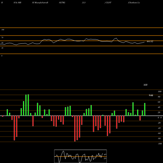163x163 pixels.
Task: Click the '(5,5' parameter text in header
Action: [x=84, y=3]
